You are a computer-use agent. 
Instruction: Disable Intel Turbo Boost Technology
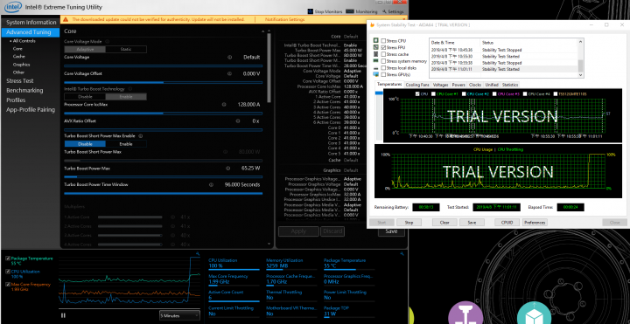click(85, 97)
